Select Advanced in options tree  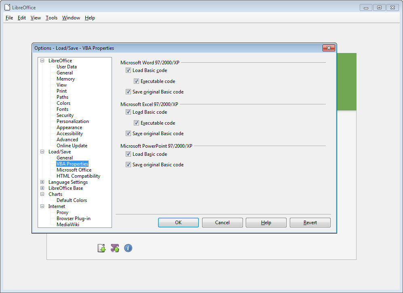pyautogui.click(x=67, y=140)
